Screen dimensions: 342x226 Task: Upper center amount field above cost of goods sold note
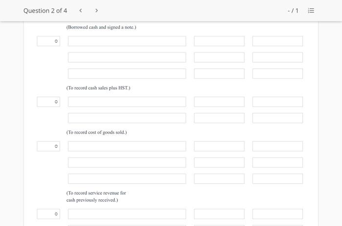point(219,102)
